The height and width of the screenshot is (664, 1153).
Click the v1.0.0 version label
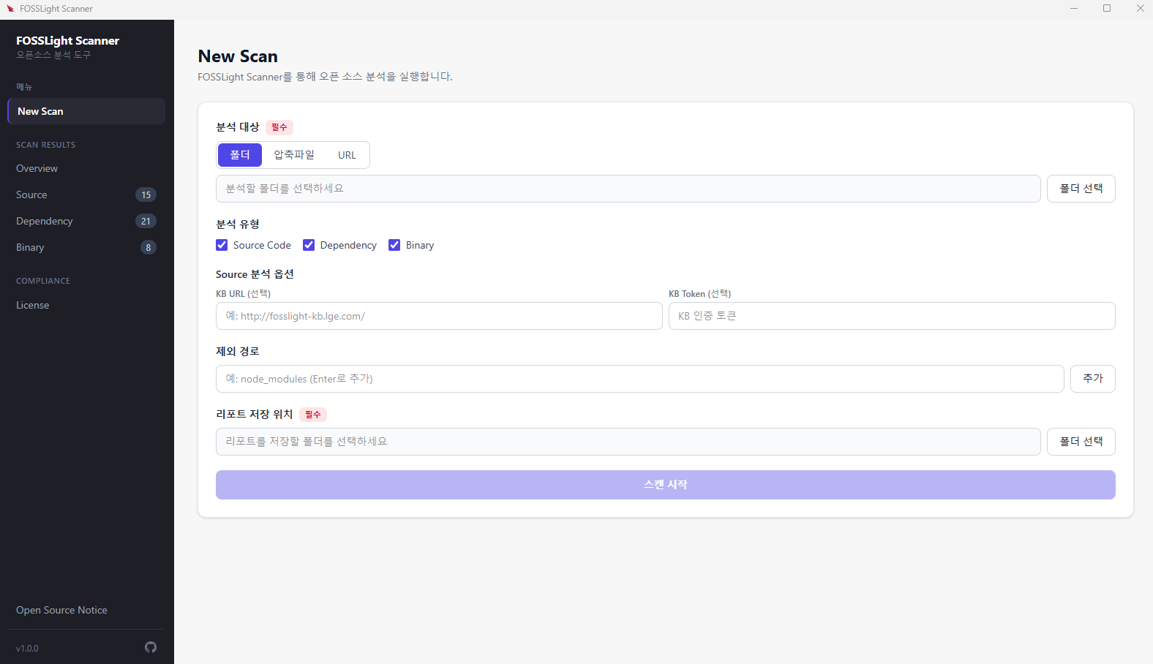tap(27, 649)
